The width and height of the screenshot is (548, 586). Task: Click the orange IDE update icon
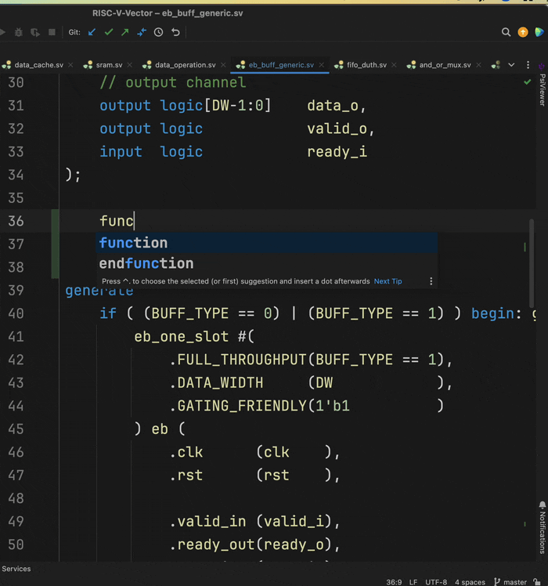(x=523, y=32)
